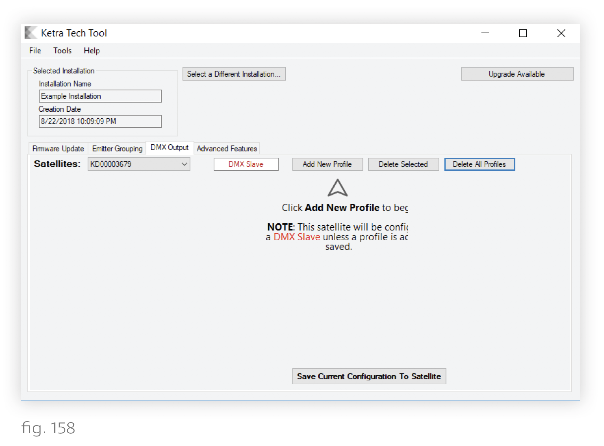This screenshot has height=446, width=604.
Task: Open the Tools menu
Action: (x=62, y=51)
